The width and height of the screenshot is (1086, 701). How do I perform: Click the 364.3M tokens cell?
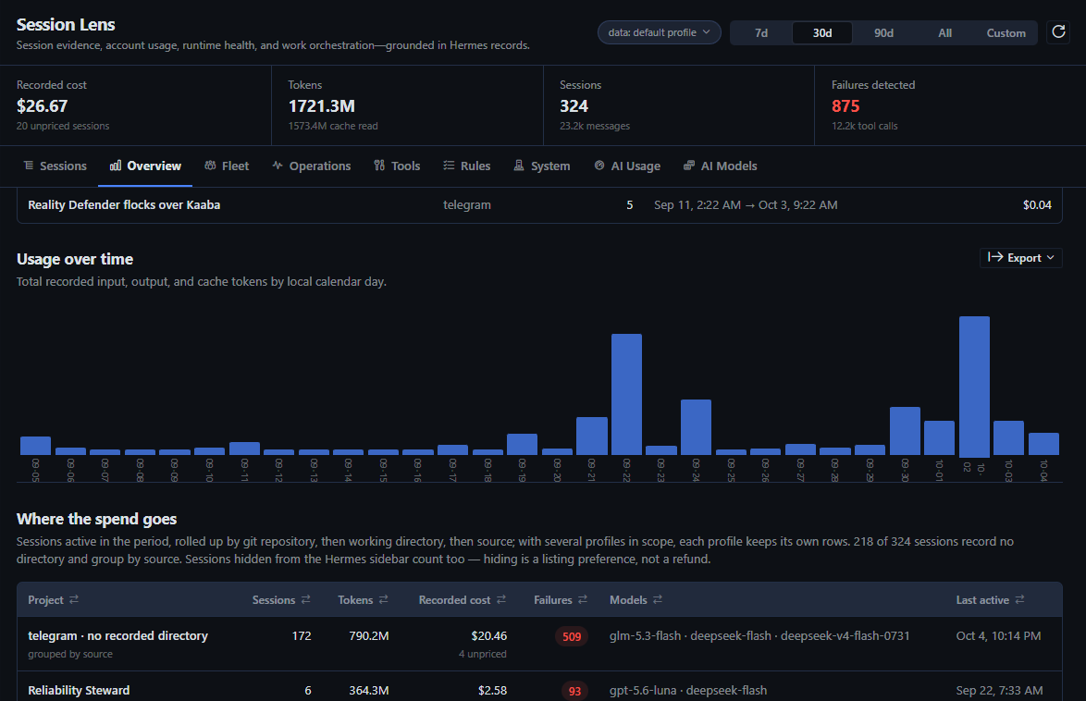coord(368,691)
